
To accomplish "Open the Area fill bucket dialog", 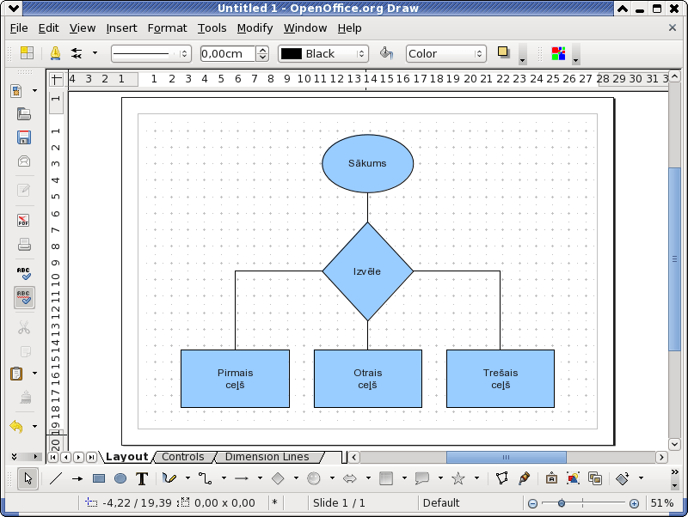I will pyautogui.click(x=386, y=53).
